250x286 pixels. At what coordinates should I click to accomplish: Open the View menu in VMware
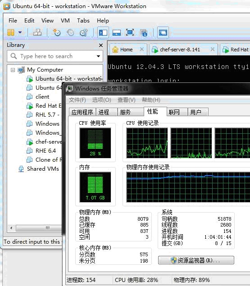tap(47, 21)
